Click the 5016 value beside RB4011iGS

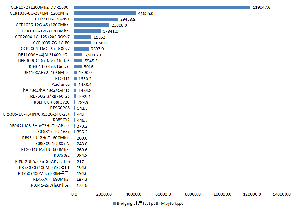pyautogui.click(x=89, y=67)
